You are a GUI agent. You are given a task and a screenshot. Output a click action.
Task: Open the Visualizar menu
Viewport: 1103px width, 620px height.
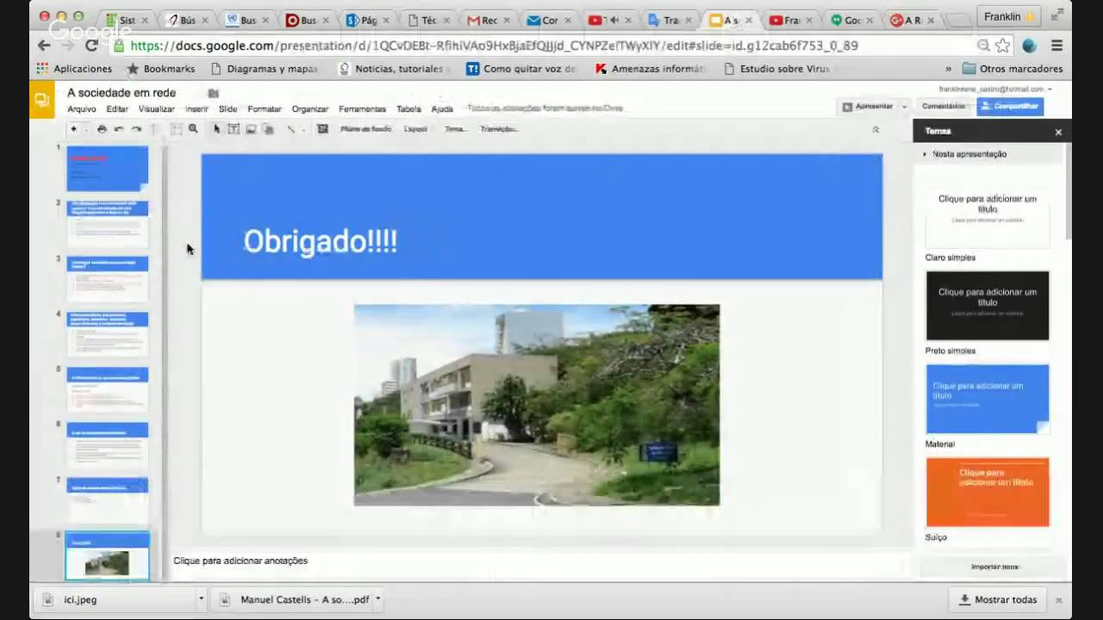[157, 109]
